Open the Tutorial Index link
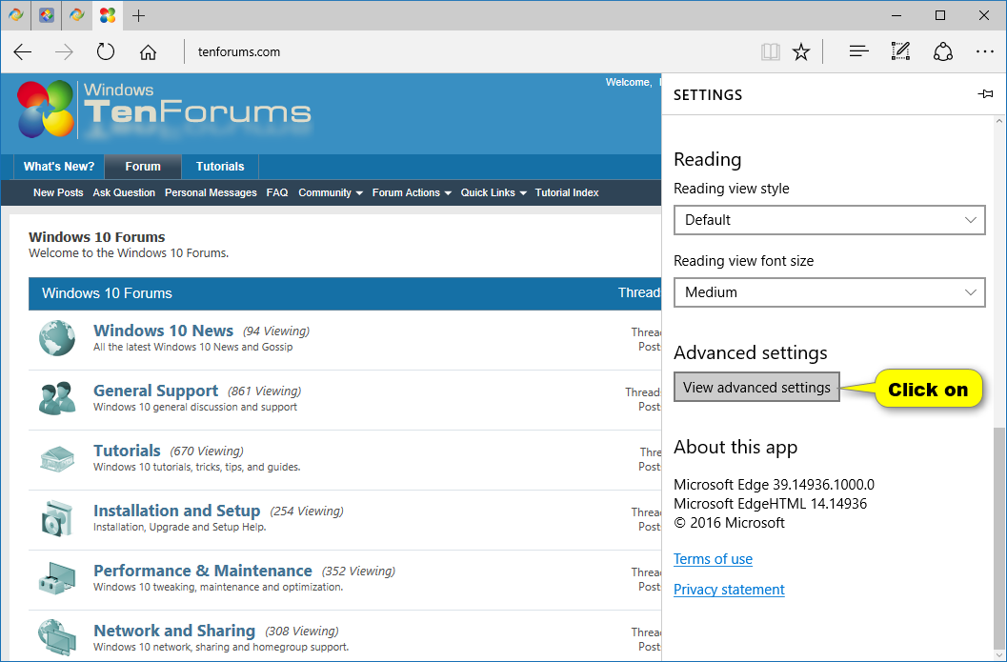 [x=567, y=192]
